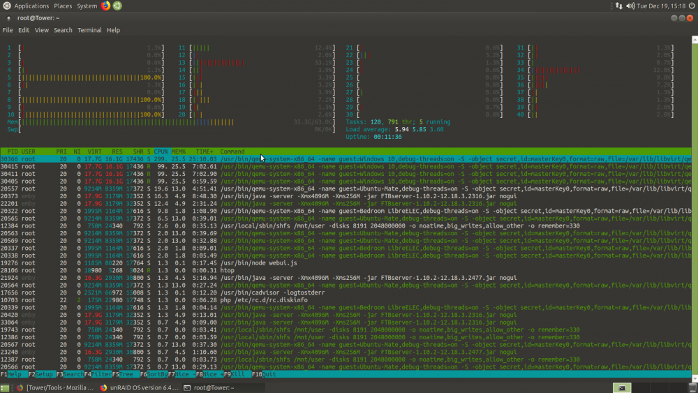The height and width of the screenshot is (393, 698).
Task: Open the Terminal menu in the menubar
Action: (x=89, y=30)
